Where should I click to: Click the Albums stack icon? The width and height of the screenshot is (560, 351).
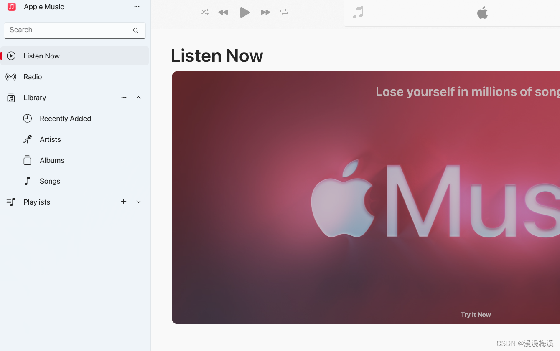pos(27,160)
